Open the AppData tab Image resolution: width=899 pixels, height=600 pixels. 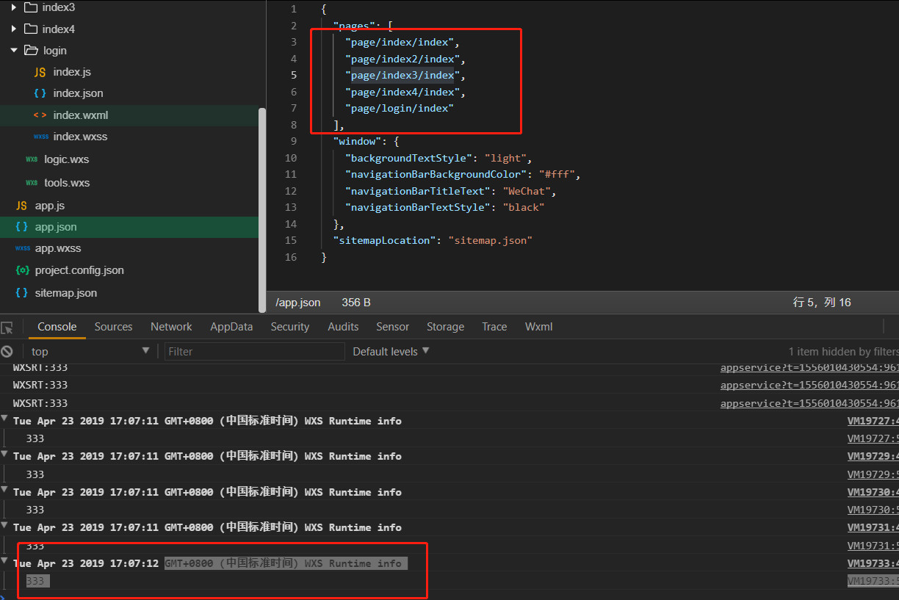(x=231, y=327)
